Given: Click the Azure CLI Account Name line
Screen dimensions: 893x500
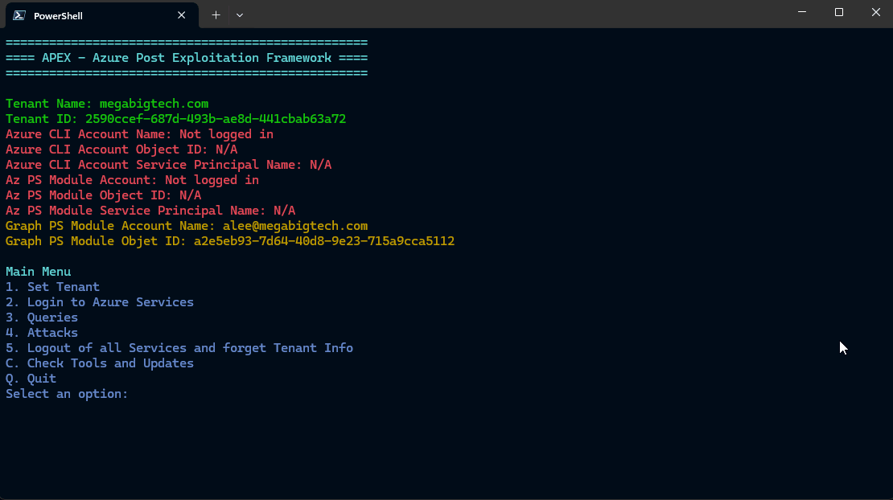Looking at the screenshot, I should click(x=139, y=134).
